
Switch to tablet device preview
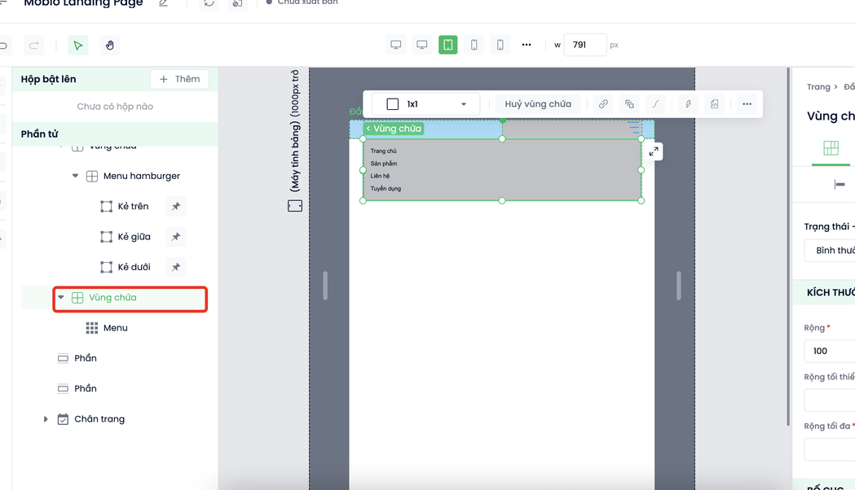click(448, 45)
